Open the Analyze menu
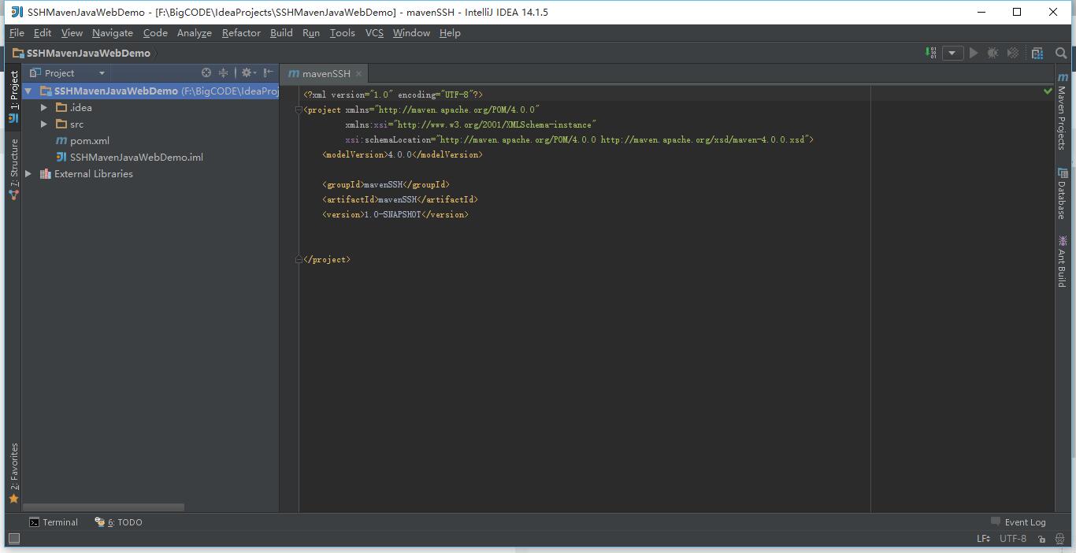 pyautogui.click(x=195, y=32)
